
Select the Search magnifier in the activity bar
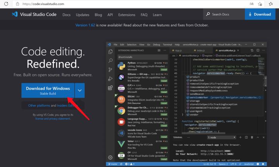[110, 61]
